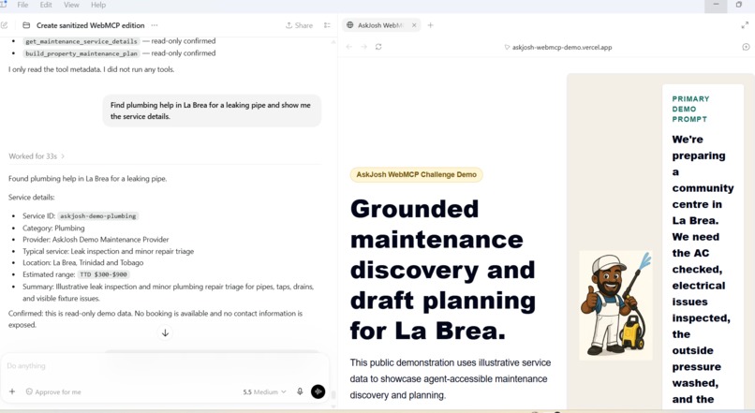Click the folder icon beside the chat title
The width and height of the screenshot is (755, 413).
26,25
